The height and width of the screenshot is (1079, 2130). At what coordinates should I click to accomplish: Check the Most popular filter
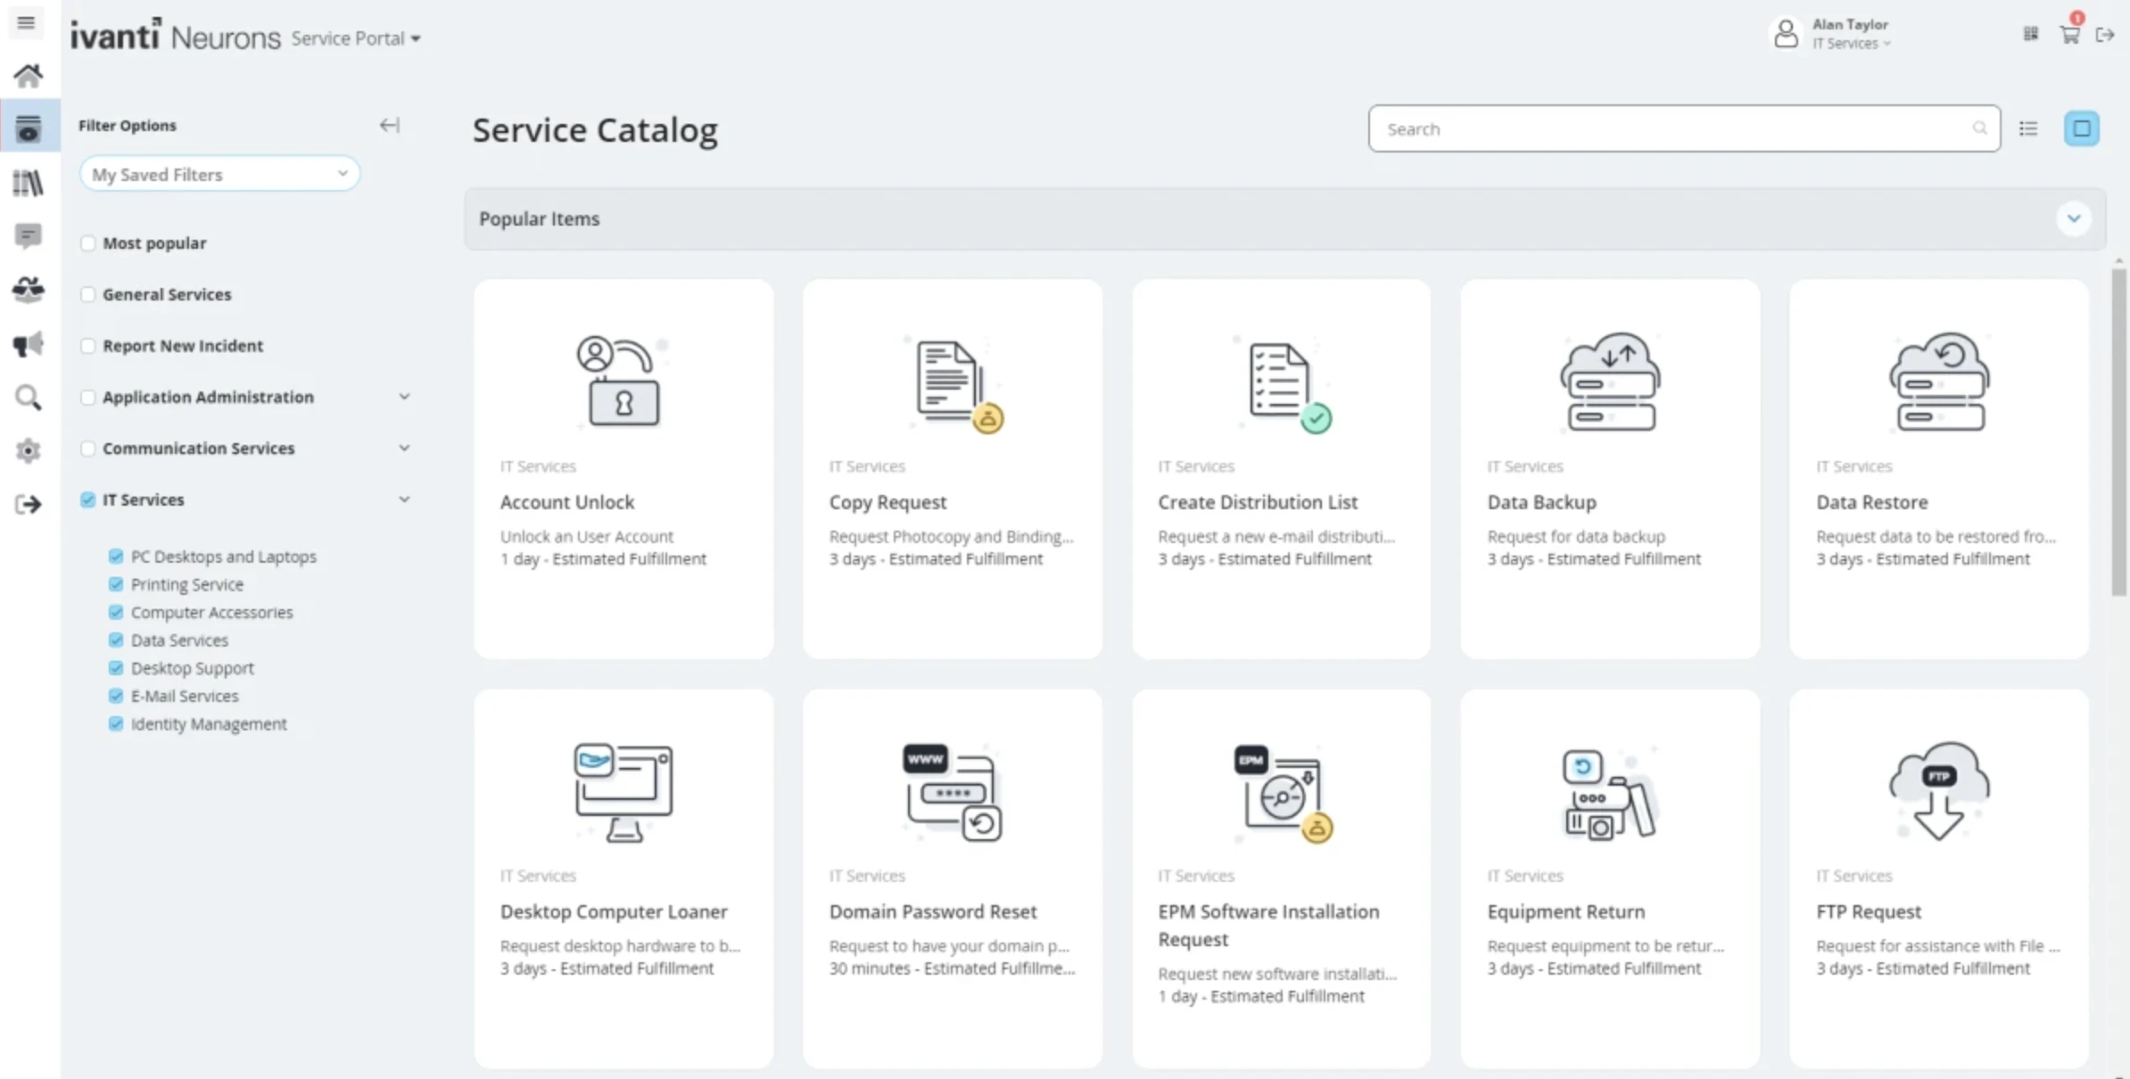pyautogui.click(x=87, y=243)
